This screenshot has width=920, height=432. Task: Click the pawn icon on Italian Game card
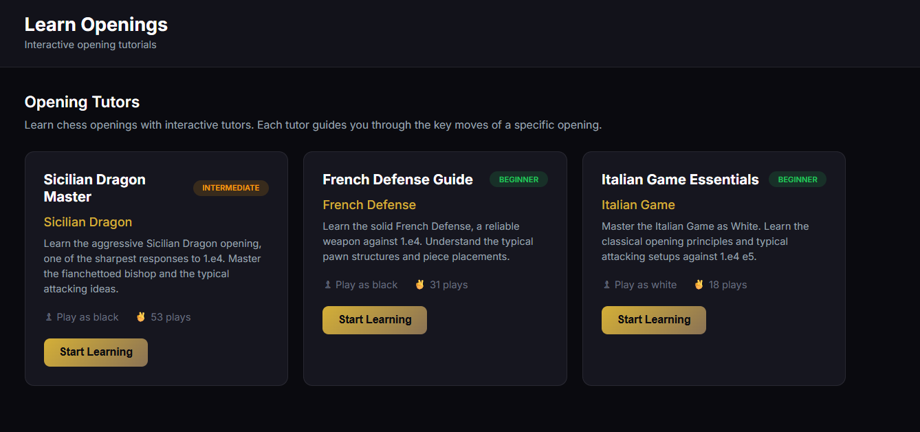[606, 285]
